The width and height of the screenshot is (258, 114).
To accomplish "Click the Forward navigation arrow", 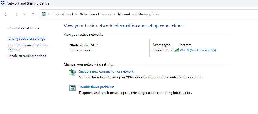I will [16, 14].
